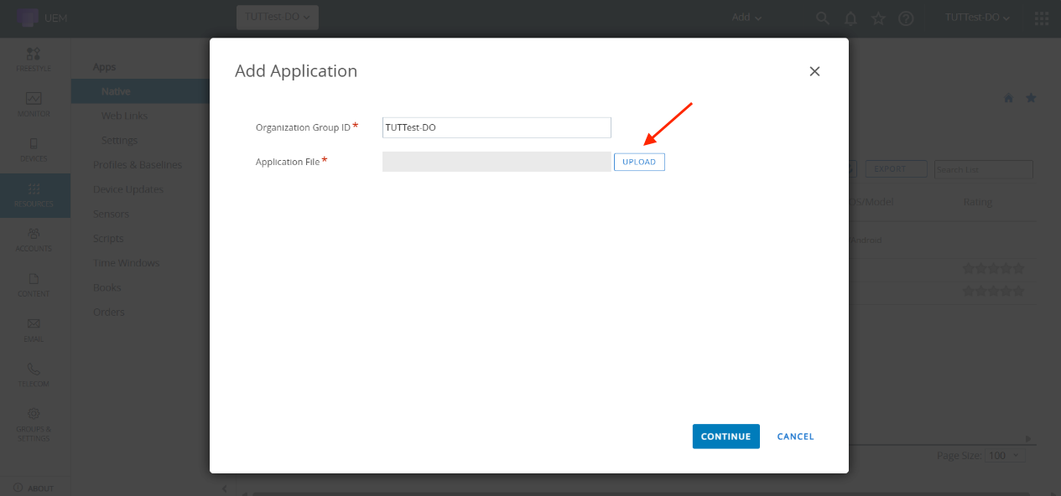1061x496 pixels.
Task: Click the Upload button for Application File
Action: tap(639, 162)
